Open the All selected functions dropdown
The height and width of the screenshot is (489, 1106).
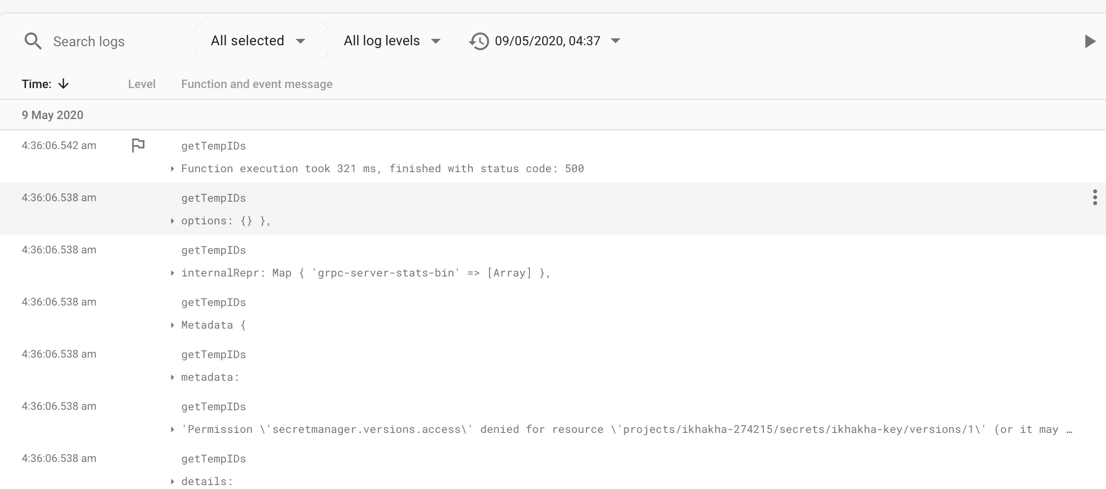pyautogui.click(x=256, y=40)
